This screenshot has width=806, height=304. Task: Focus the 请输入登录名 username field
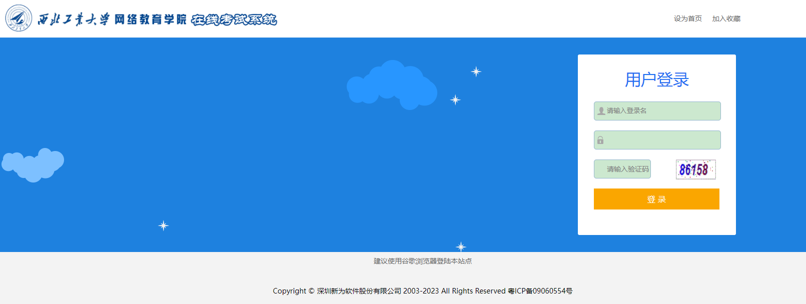point(661,111)
